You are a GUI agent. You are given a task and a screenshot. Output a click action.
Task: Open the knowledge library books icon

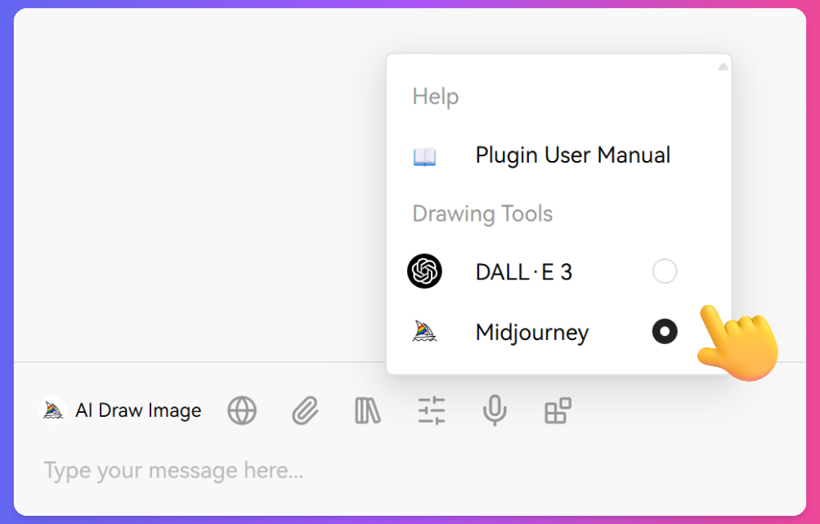[x=368, y=410]
